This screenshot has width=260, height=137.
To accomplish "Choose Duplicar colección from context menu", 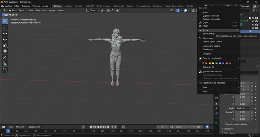I will point(218,16).
